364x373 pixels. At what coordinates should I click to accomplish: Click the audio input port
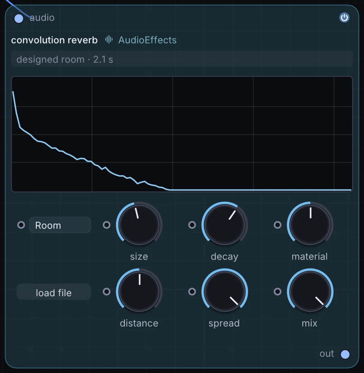point(19,19)
